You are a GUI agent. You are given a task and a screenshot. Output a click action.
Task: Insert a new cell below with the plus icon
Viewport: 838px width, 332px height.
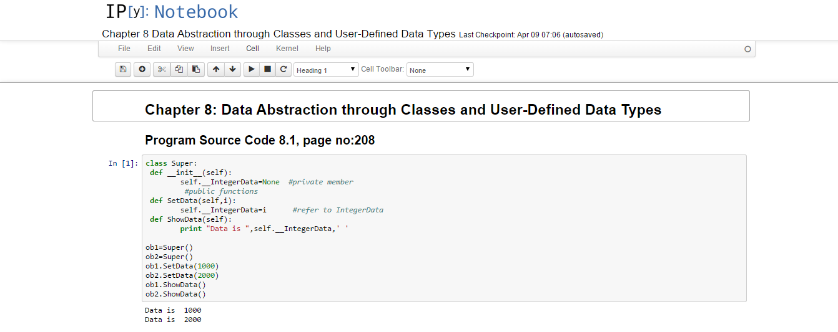[142, 69]
